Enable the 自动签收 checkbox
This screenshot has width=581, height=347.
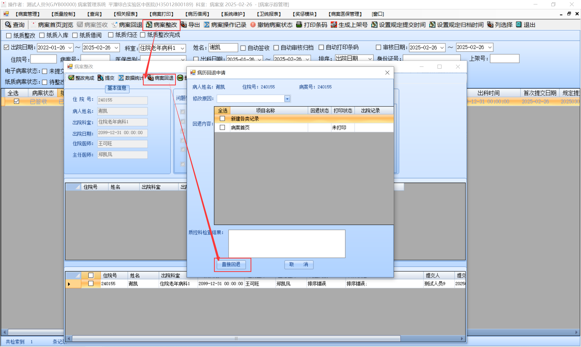(x=243, y=48)
